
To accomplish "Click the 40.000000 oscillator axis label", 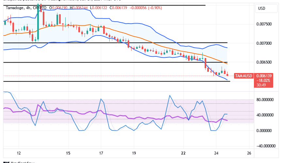I will [x=264, y=115].
